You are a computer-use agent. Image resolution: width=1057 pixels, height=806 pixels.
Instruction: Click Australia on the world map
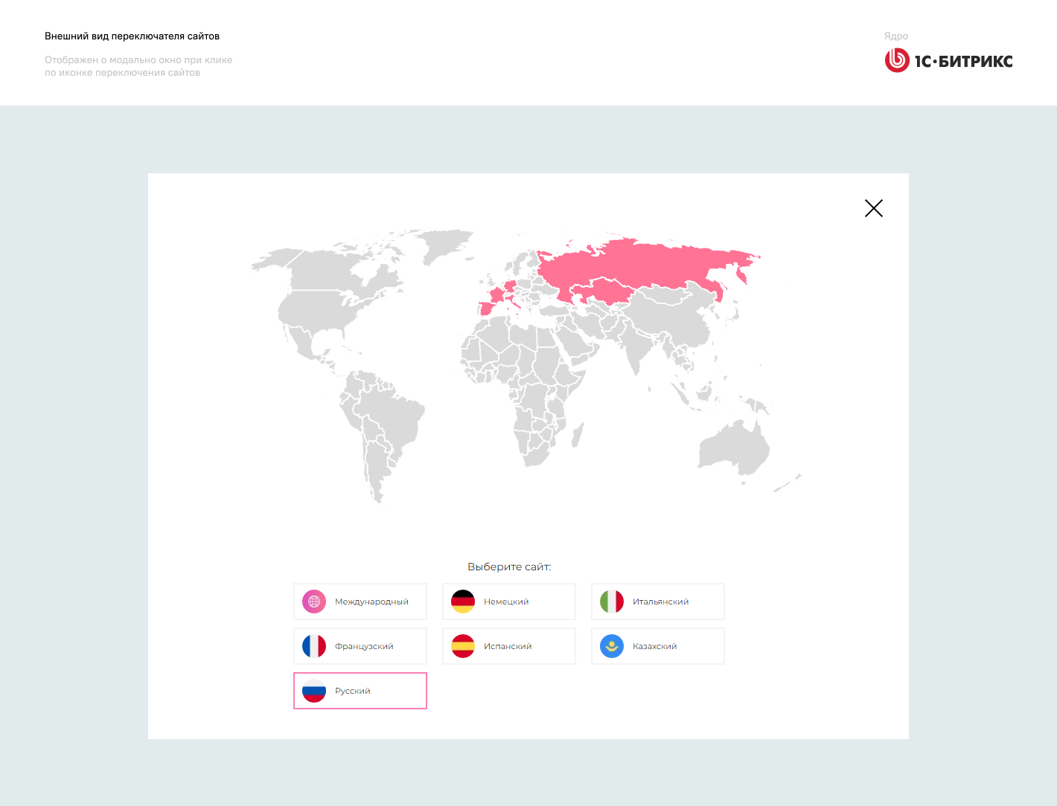click(x=733, y=448)
